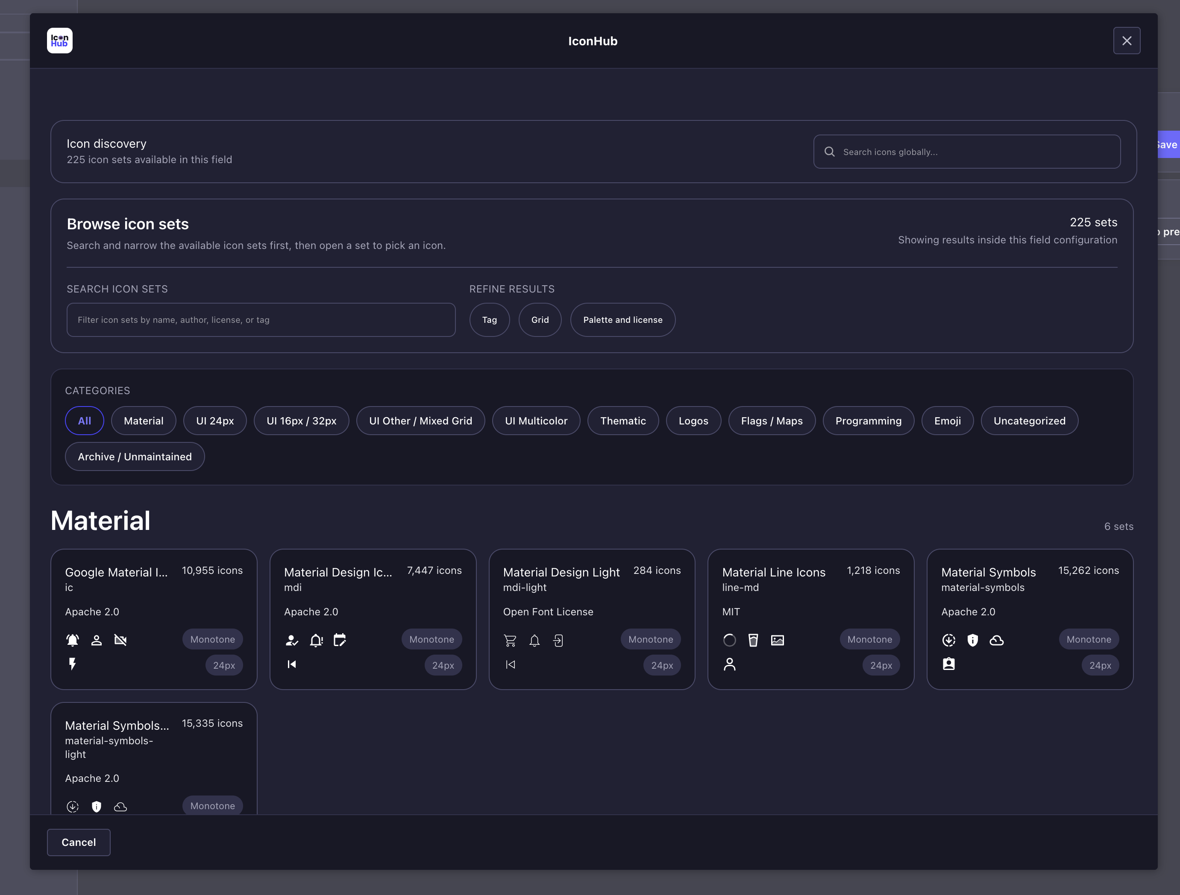Pick the login arrow icon in mdi-light card
The height and width of the screenshot is (895, 1180).
[558, 640]
